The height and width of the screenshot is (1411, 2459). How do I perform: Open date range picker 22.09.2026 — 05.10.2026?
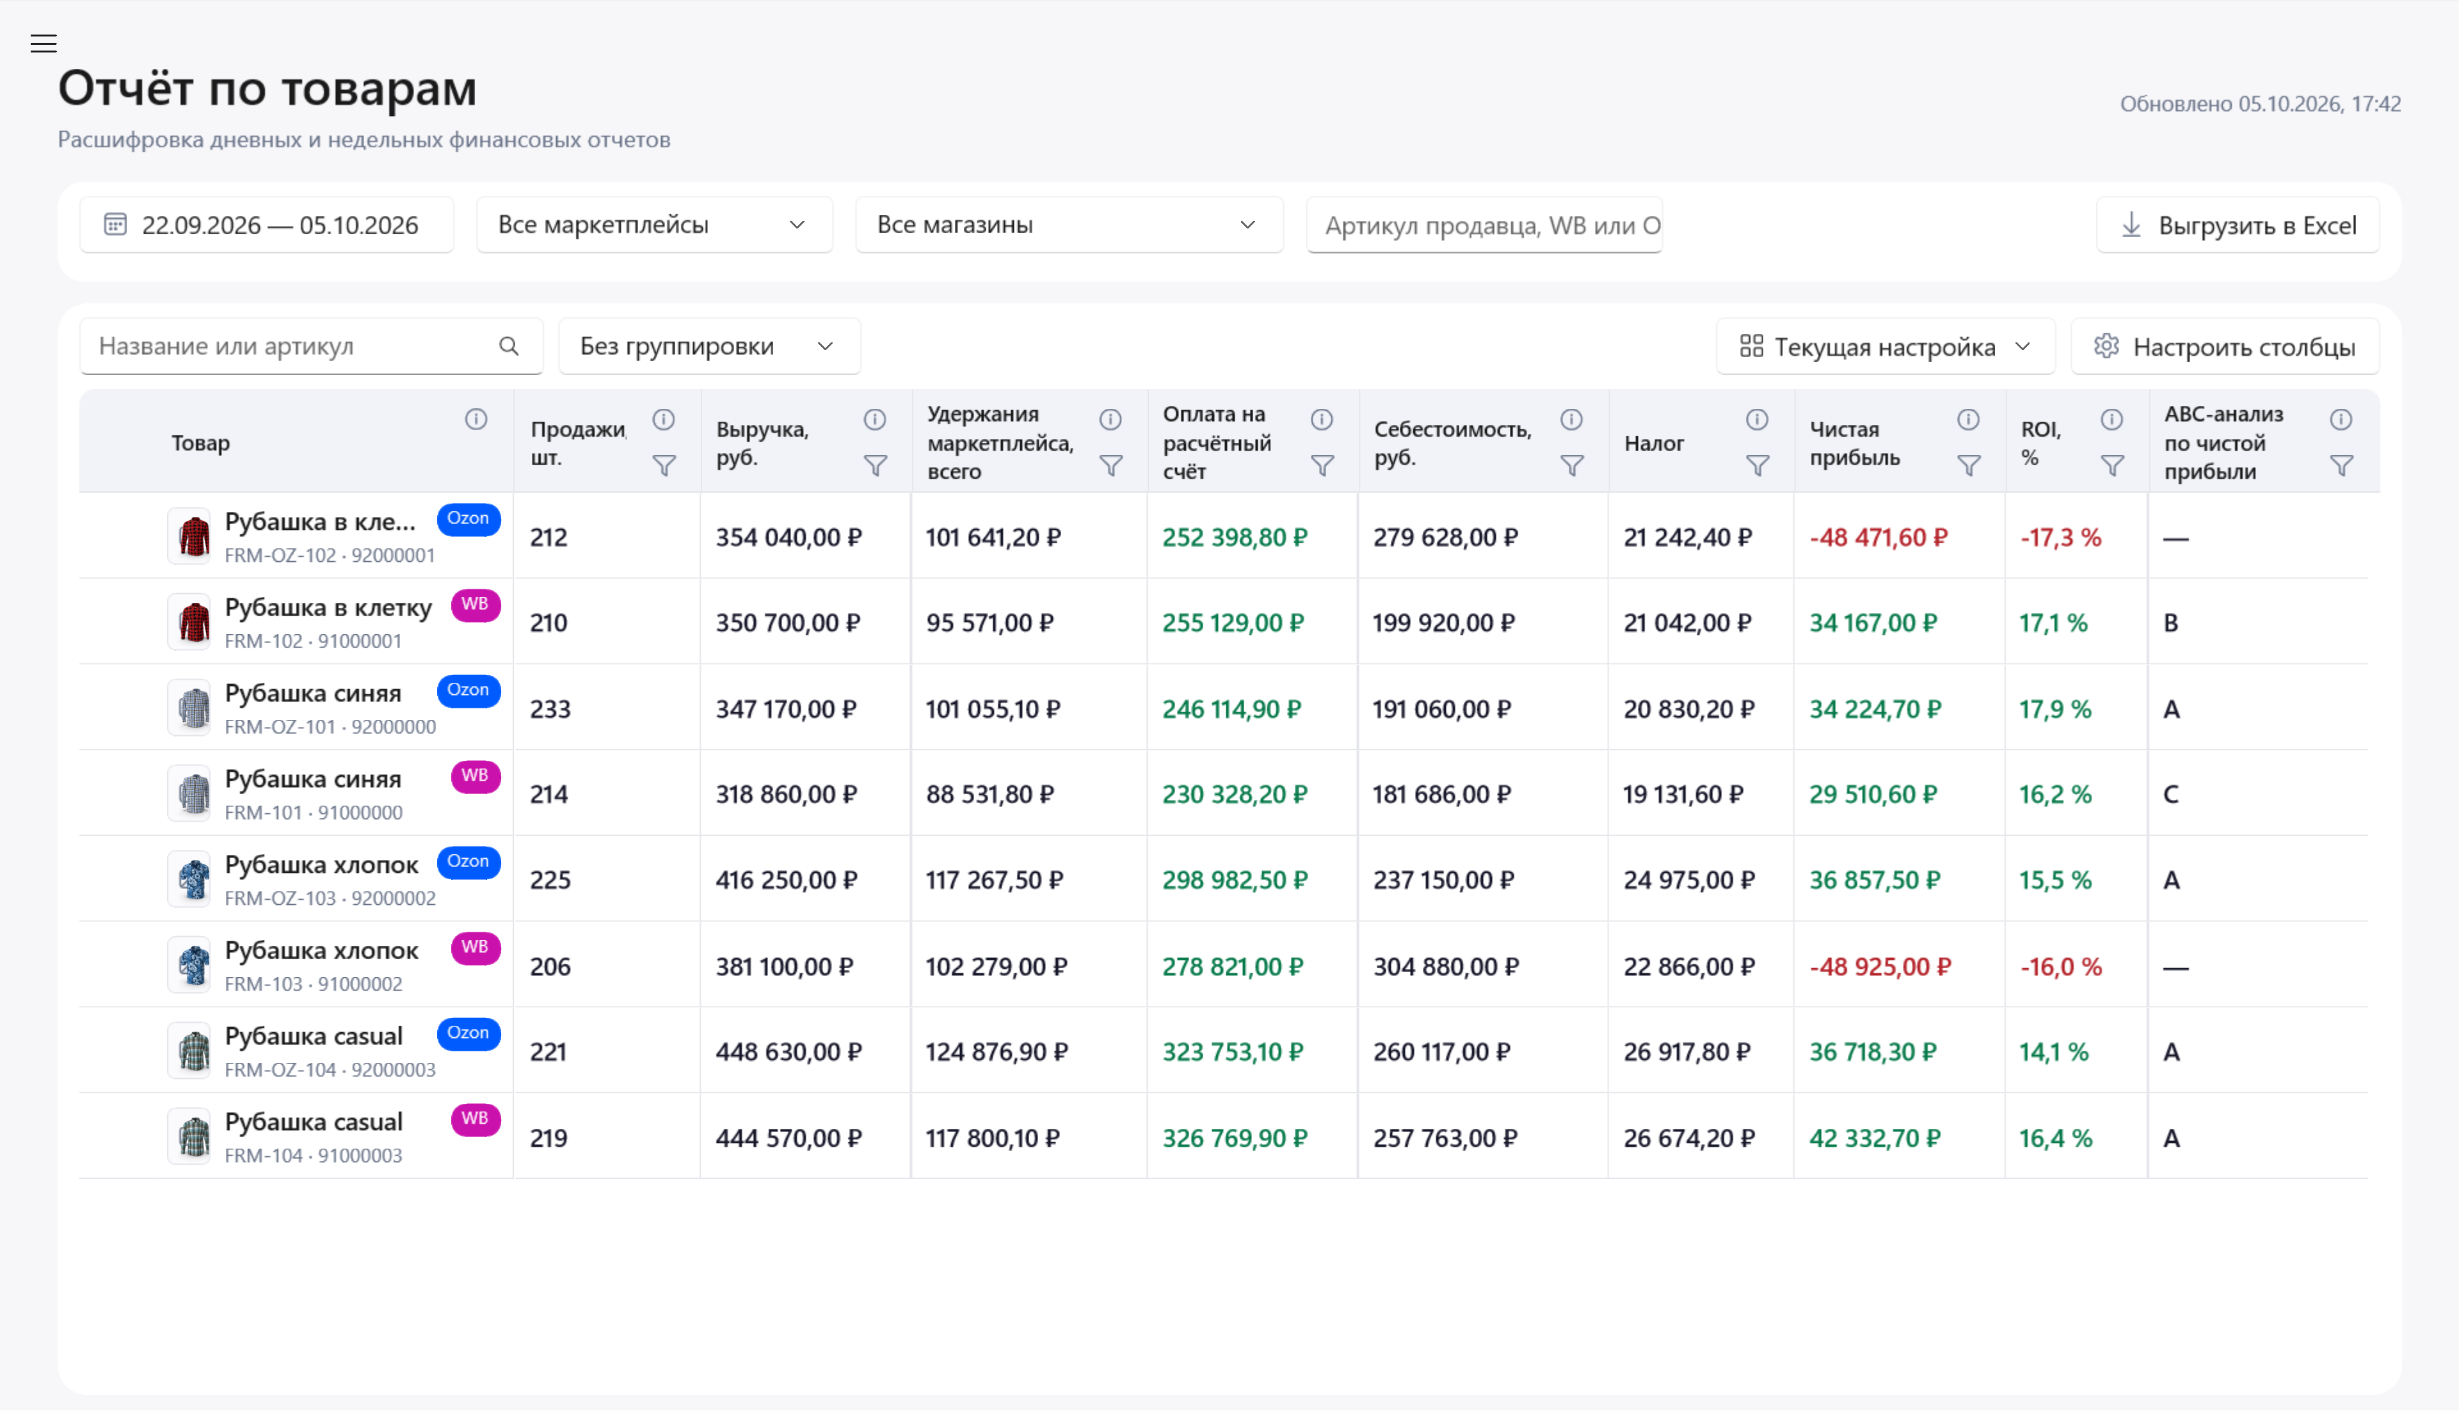pos(266,225)
